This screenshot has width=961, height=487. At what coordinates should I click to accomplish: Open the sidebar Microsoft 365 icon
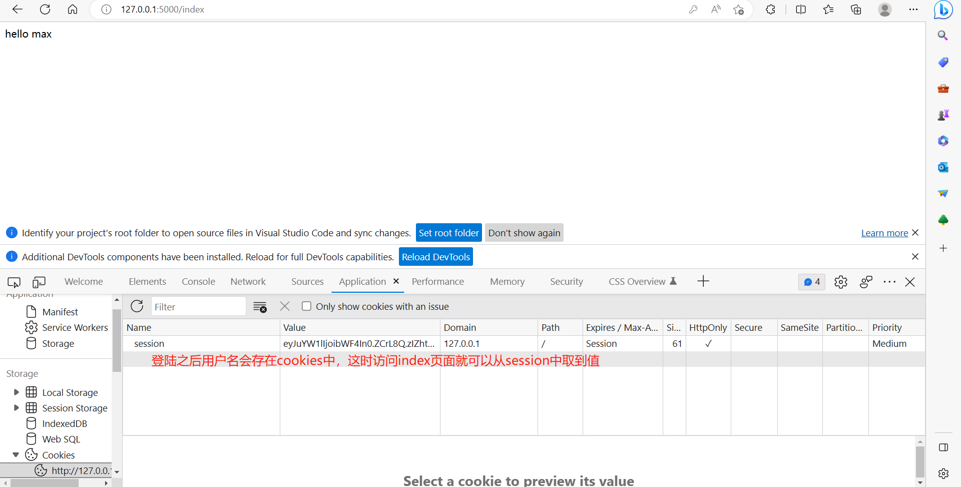[943, 141]
